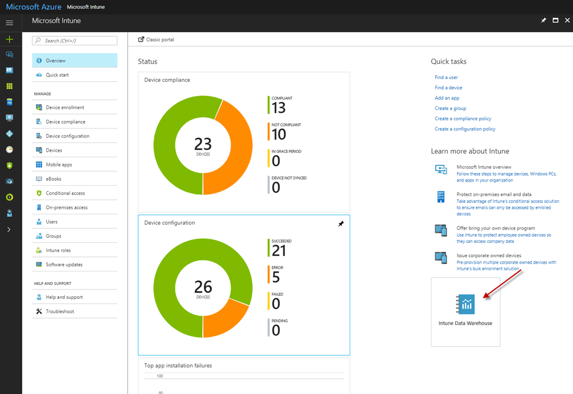Click Create a group link

tap(450, 108)
